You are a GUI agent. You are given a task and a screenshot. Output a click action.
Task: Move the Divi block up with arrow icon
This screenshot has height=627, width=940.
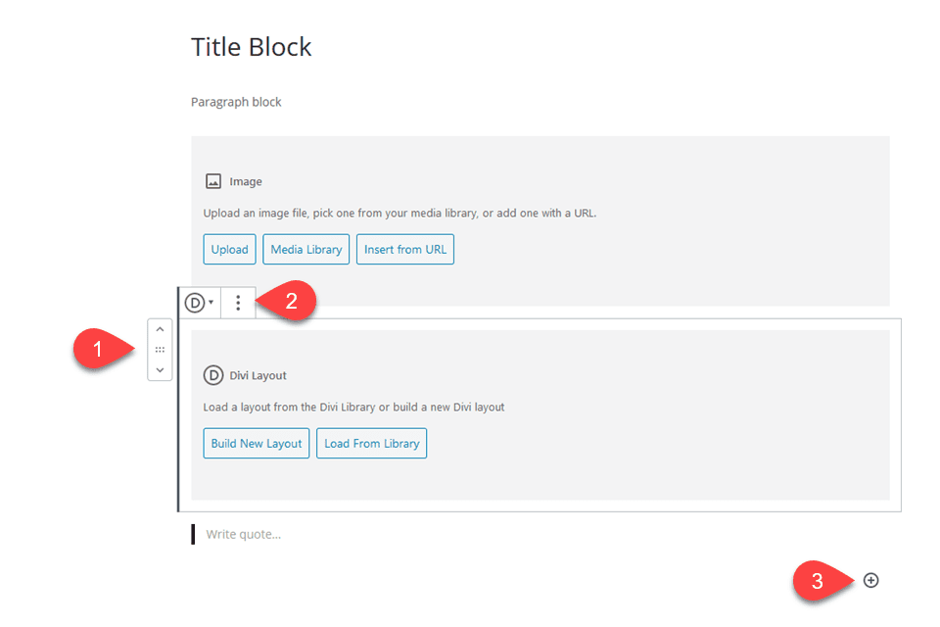pyautogui.click(x=160, y=327)
